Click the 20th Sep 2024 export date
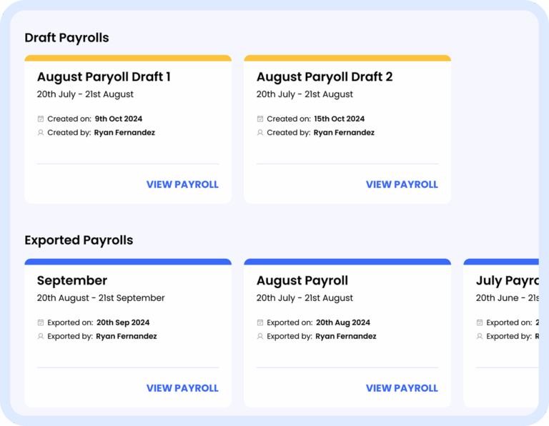This screenshot has width=549, height=426. click(123, 322)
